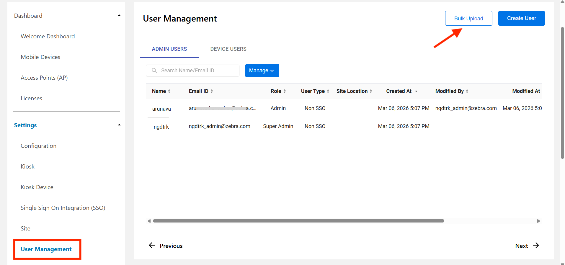The image size is (565, 265).
Task: Go to Previous page of users
Action: 166,246
